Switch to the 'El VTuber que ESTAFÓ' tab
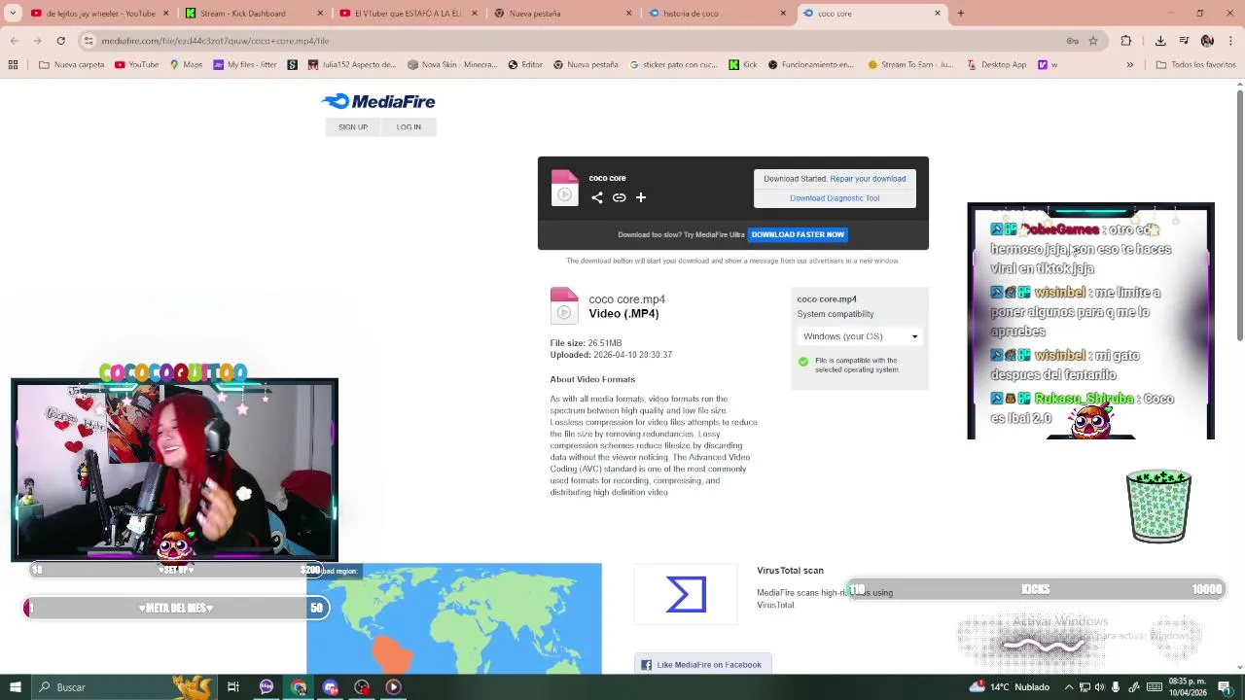This screenshot has height=700, width=1245. (408, 14)
